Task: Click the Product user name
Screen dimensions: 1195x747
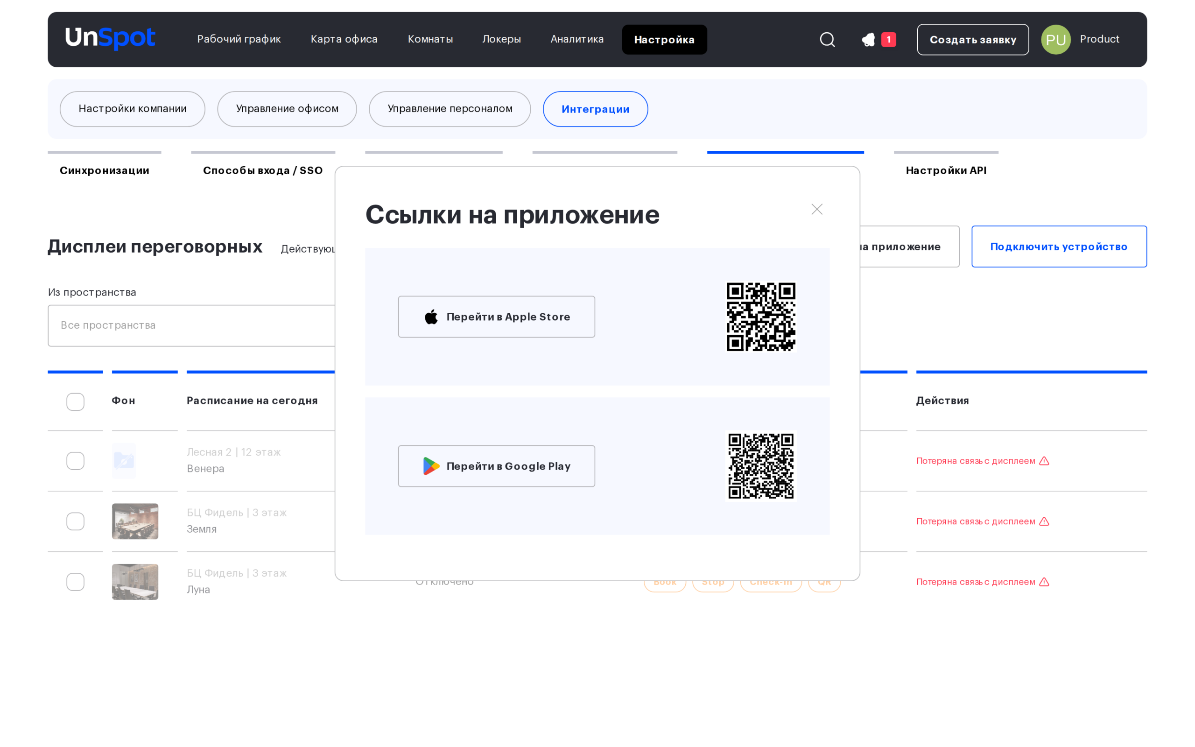Action: 1099,39
